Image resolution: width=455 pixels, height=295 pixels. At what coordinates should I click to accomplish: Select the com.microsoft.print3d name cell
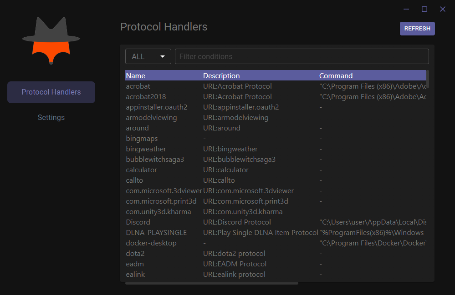coord(161,201)
